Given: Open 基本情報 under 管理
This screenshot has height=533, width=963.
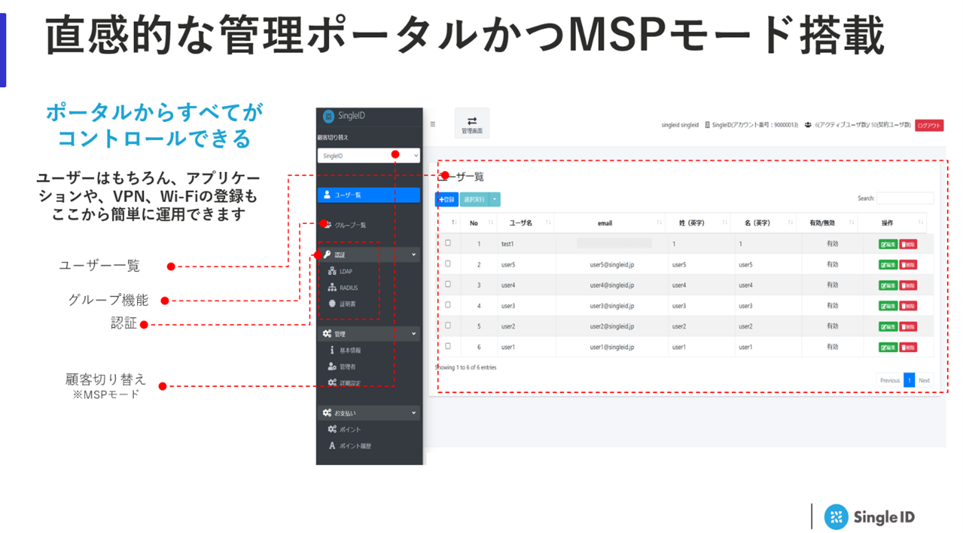Looking at the screenshot, I should (350, 350).
